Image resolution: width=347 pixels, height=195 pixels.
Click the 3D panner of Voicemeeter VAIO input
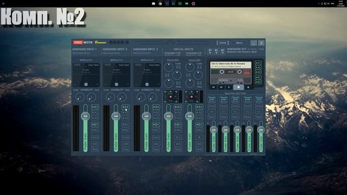(171, 96)
